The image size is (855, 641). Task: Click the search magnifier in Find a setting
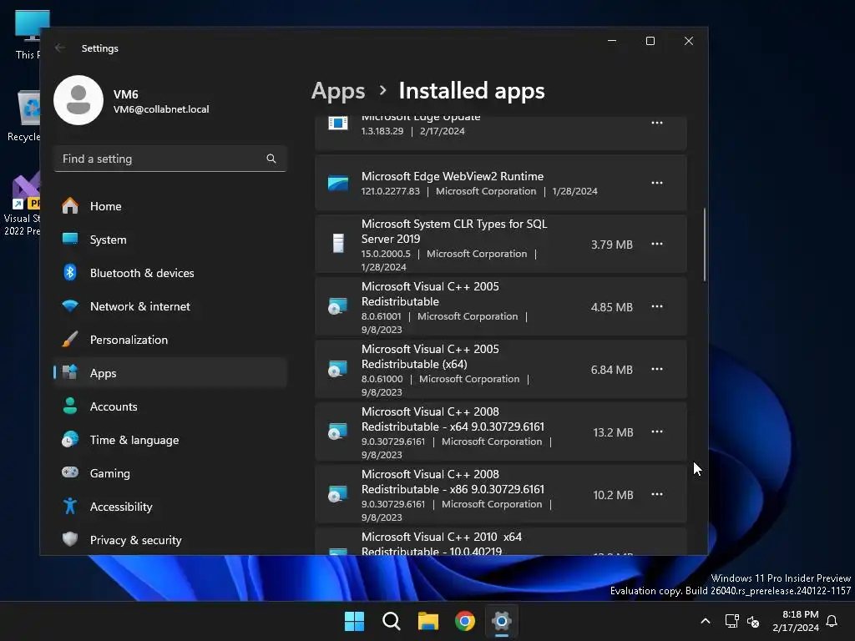tap(271, 159)
